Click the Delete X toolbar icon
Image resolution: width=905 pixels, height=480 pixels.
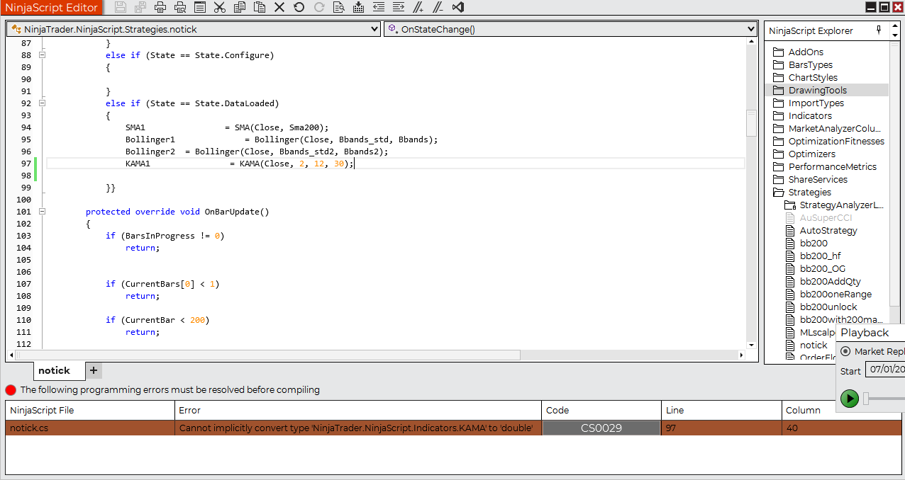pyautogui.click(x=279, y=7)
